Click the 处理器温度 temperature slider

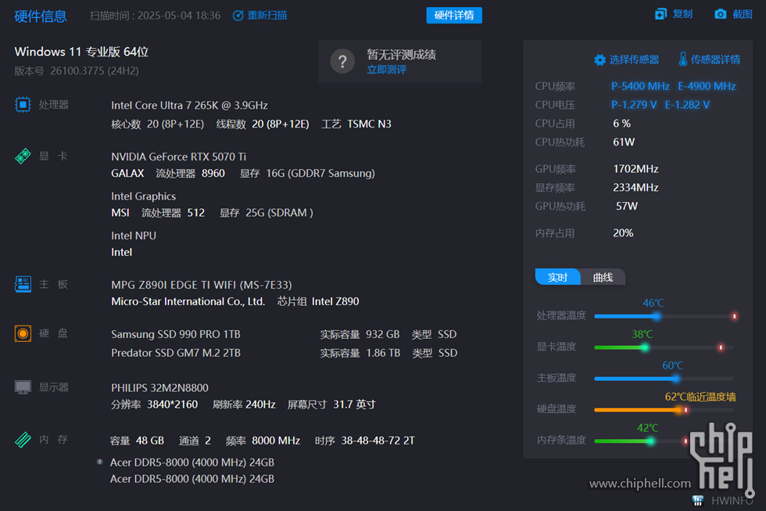click(665, 316)
